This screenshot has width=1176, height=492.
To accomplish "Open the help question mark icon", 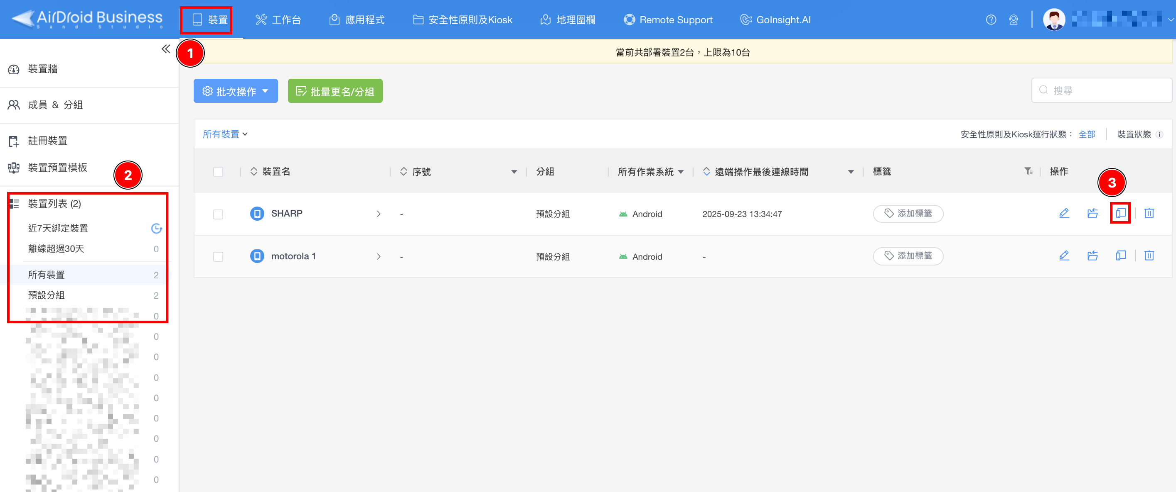I will point(991,20).
